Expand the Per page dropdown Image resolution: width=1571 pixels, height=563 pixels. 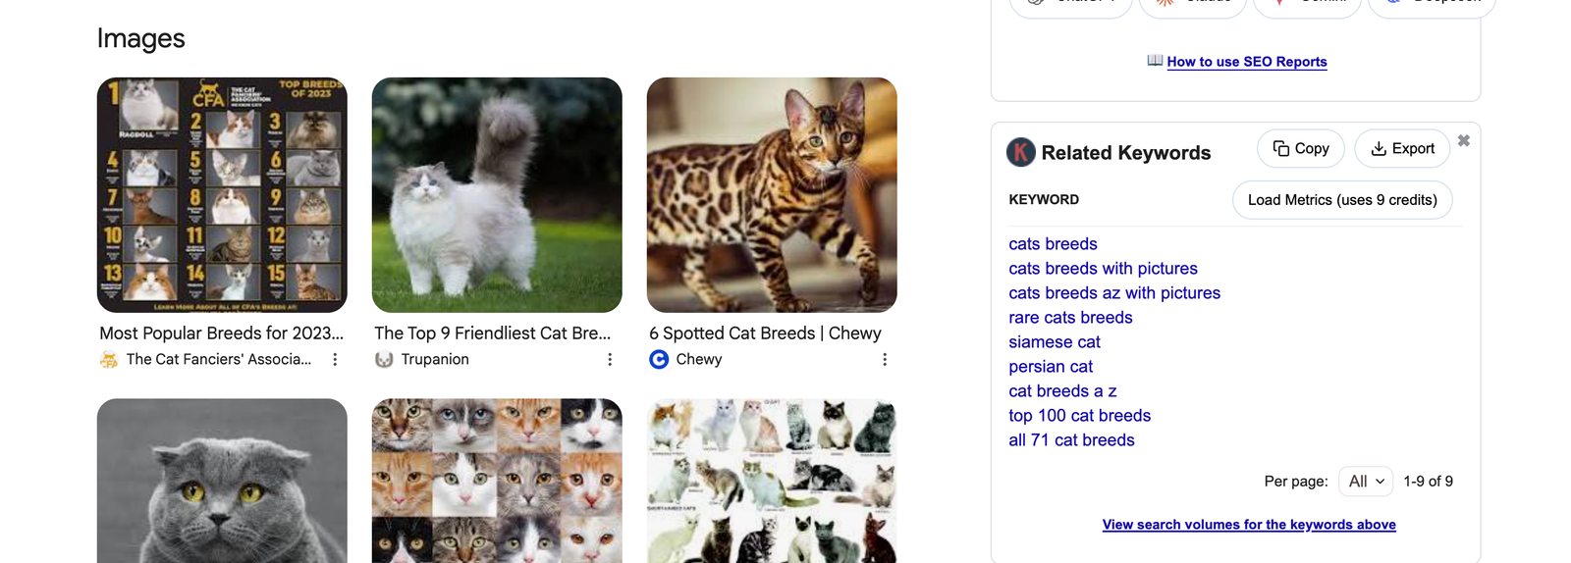pos(1366,482)
